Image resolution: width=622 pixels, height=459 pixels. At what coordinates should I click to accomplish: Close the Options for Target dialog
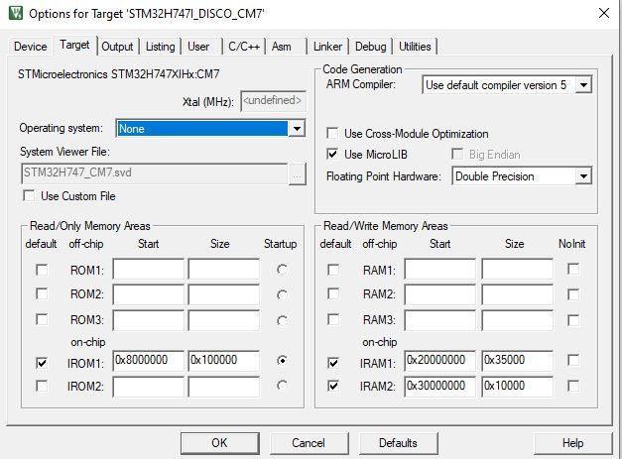click(x=604, y=13)
